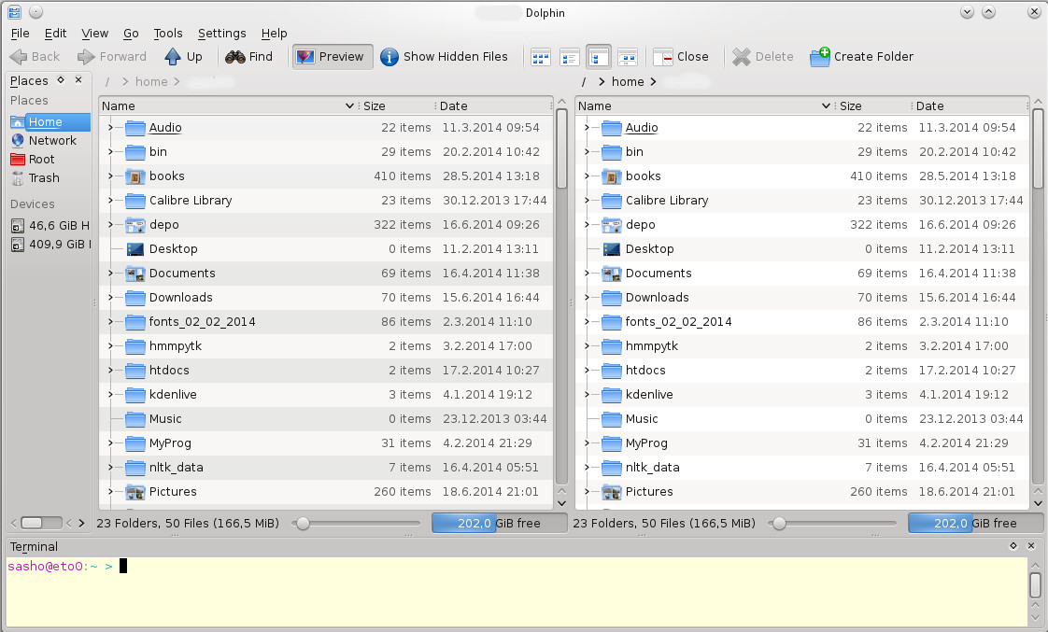
Task: Select the Music folder icon in right pane
Action: [x=612, y=419]
